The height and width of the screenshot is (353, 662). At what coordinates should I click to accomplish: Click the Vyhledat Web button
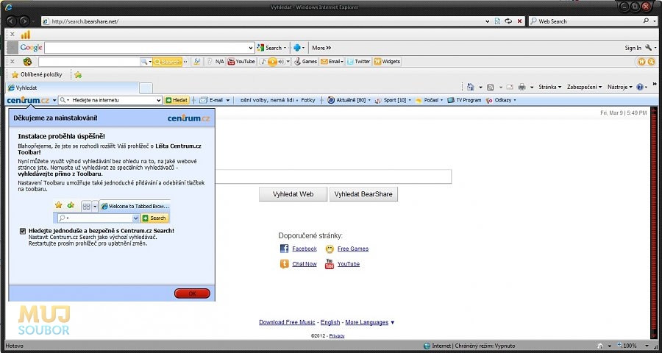click(293, 194)
